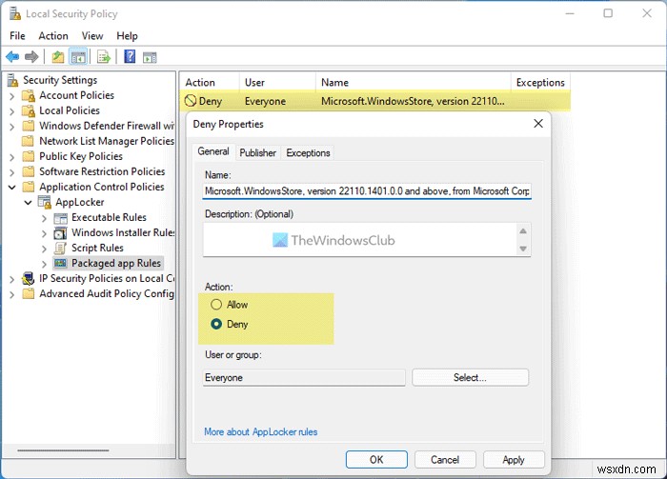
Task: Click the Windows Installer Rules icon
Action: coord(60,232)
